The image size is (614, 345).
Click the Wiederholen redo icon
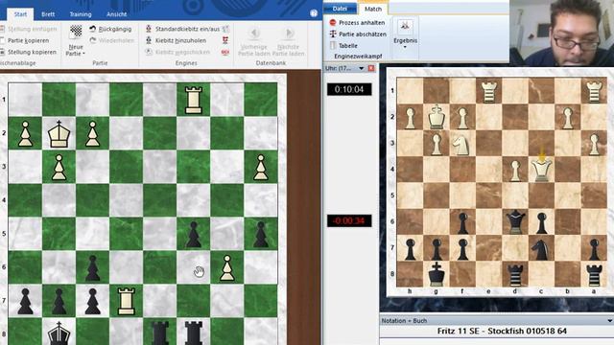(x=93, y=40)
